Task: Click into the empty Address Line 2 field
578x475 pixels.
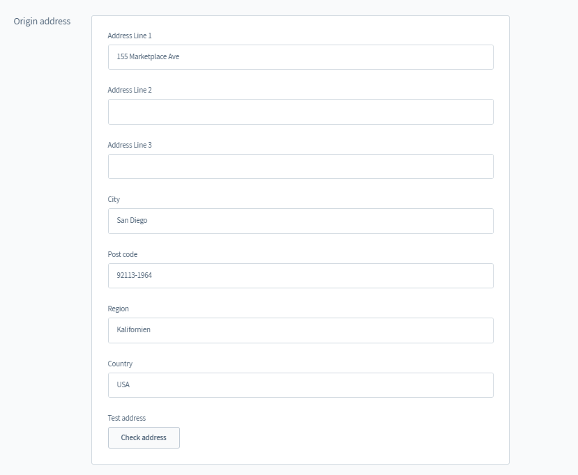Action: [x=301, y=111]
